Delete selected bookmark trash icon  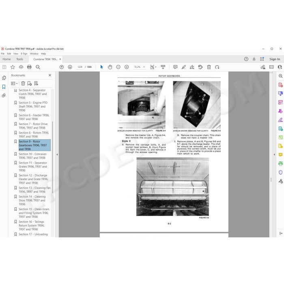click(x=23, y=83)
